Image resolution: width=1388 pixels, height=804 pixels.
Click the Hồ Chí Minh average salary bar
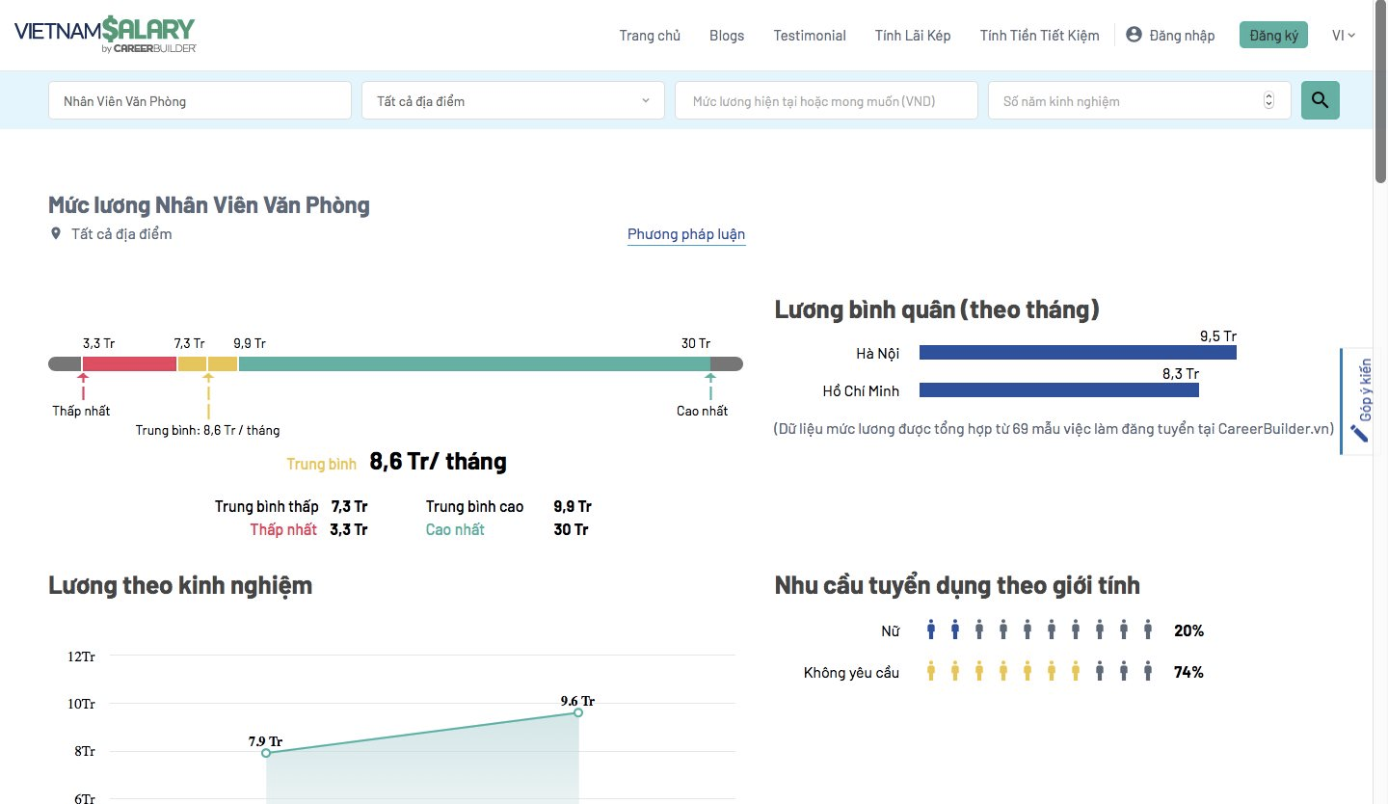(x=1059, y=389)
